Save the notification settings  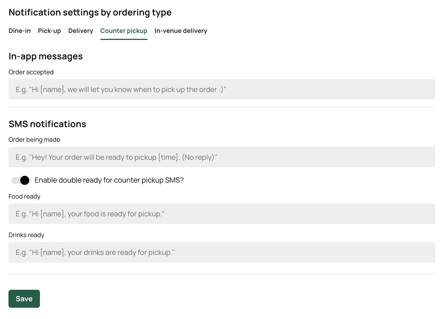[24, 299]
